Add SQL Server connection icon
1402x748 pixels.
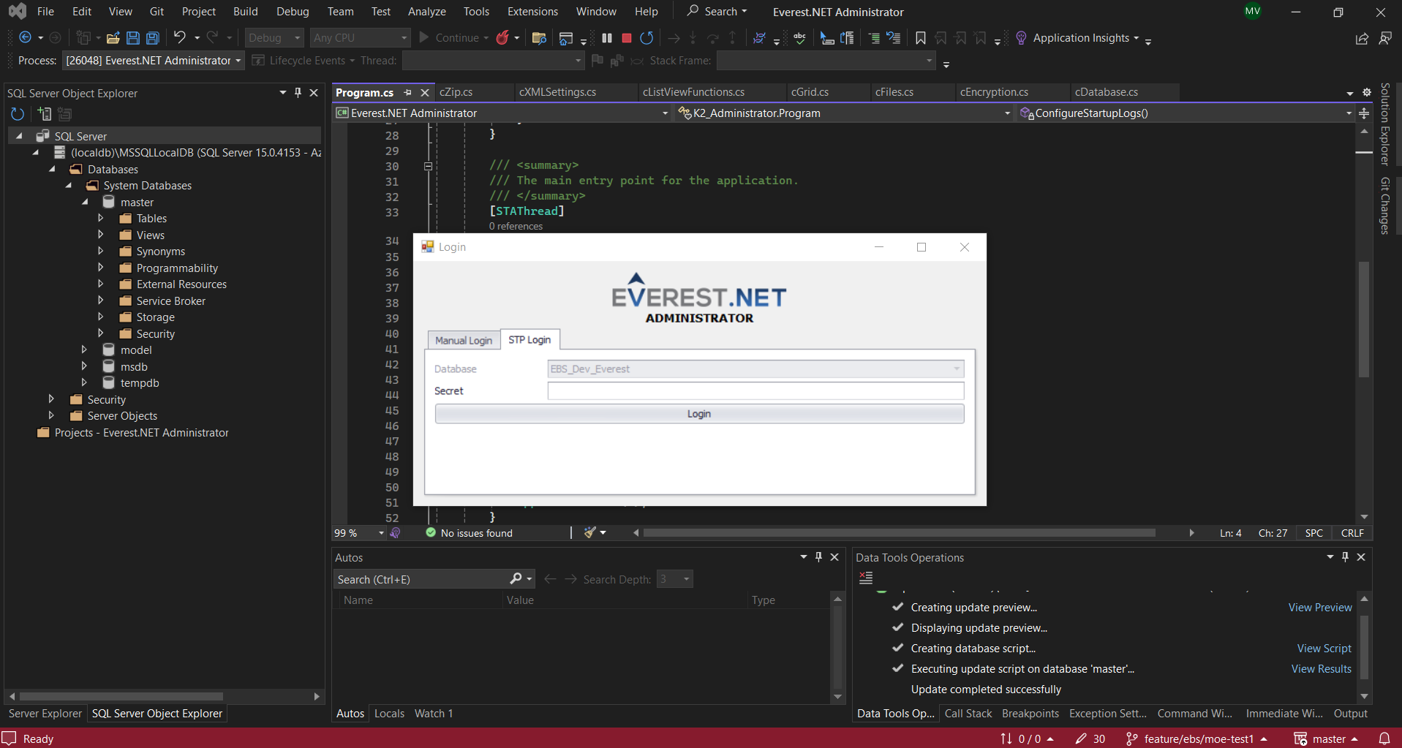point(45,114)
